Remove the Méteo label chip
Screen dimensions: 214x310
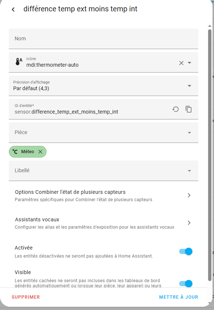[40, 152]
